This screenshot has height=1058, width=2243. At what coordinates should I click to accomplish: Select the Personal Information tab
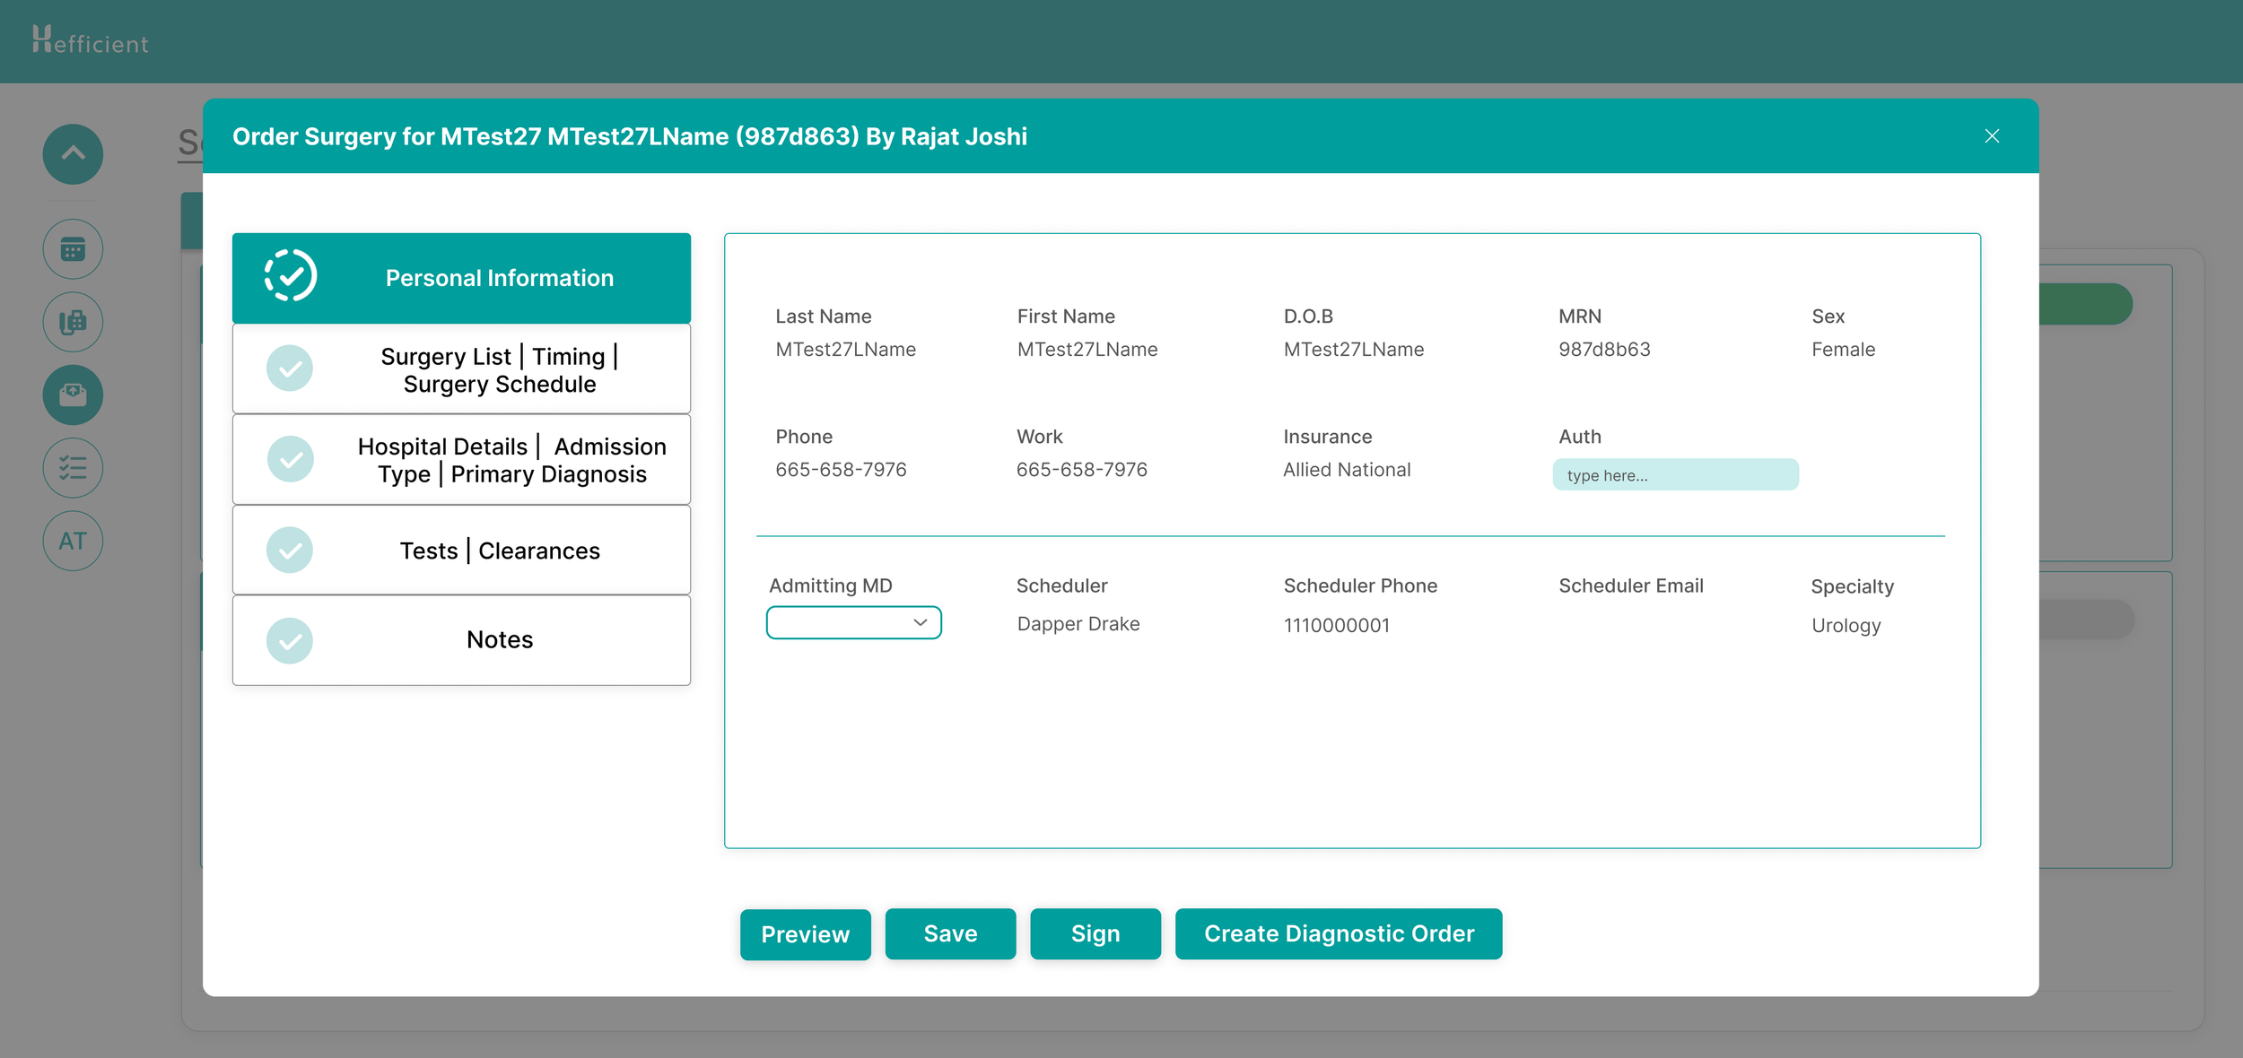[499, 278]
